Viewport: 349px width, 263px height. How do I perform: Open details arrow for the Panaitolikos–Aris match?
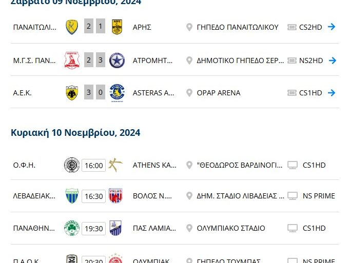coord(332,27)
